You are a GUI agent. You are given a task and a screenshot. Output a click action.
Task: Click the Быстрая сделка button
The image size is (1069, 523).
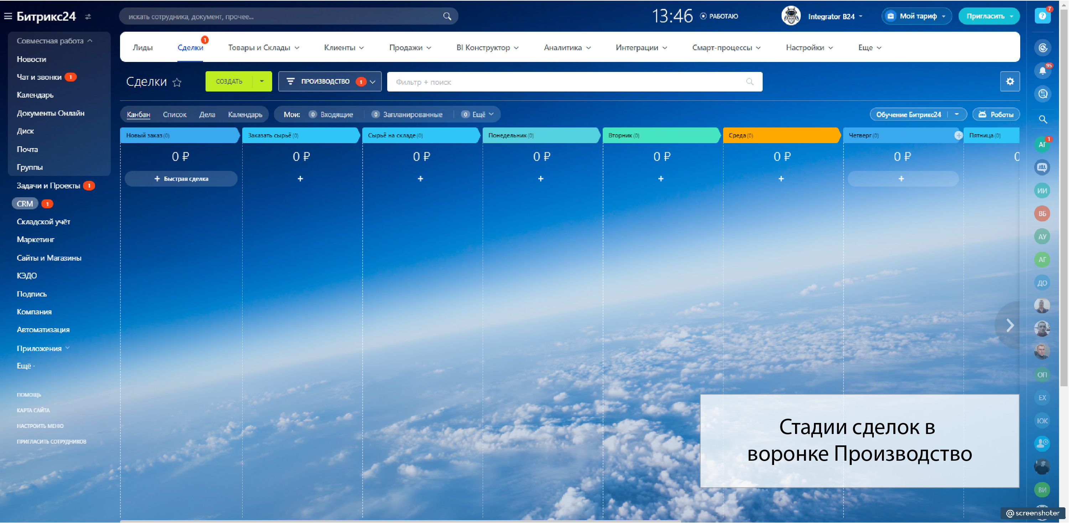tap(181, 179)
